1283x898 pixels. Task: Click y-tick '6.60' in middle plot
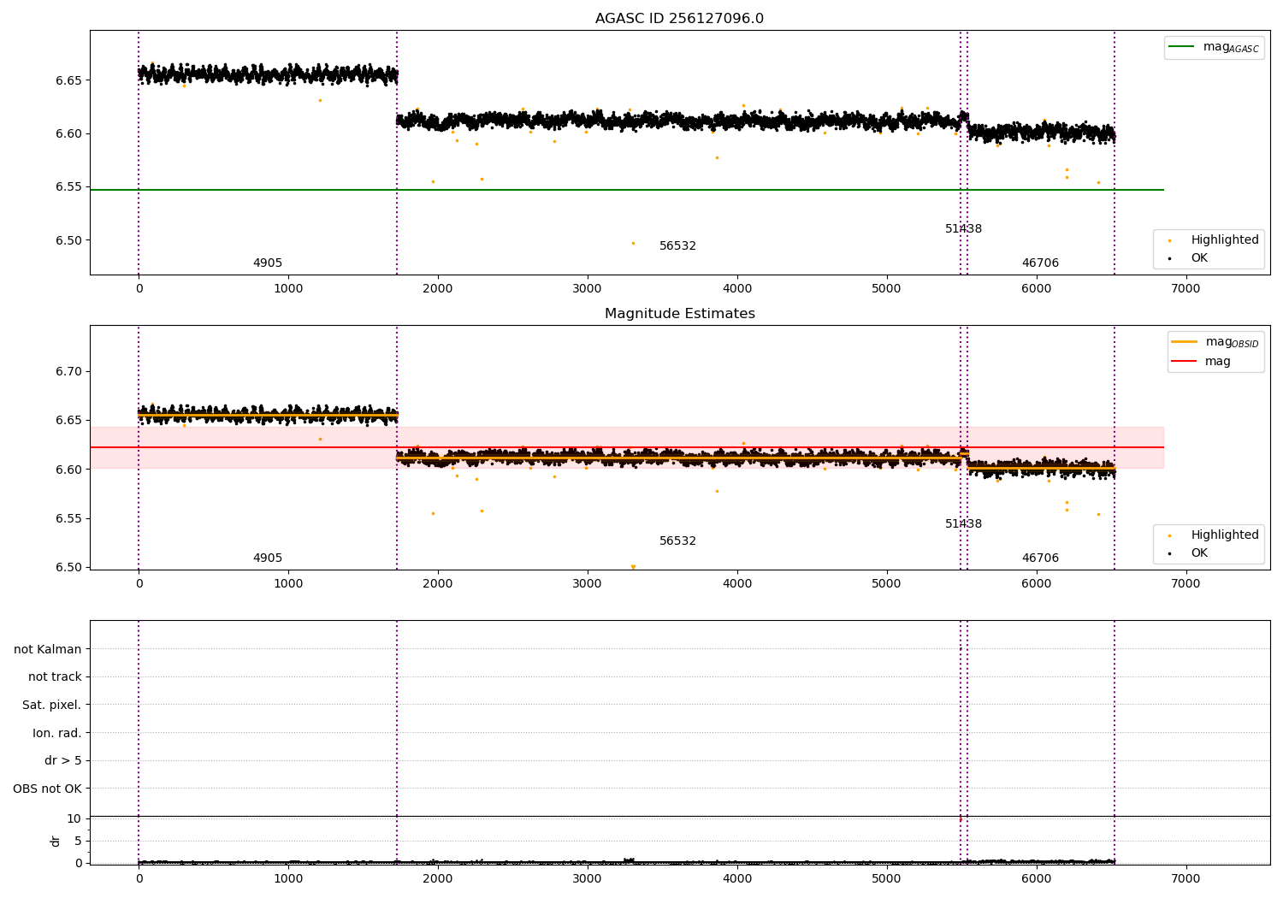(x=69, y=470)
